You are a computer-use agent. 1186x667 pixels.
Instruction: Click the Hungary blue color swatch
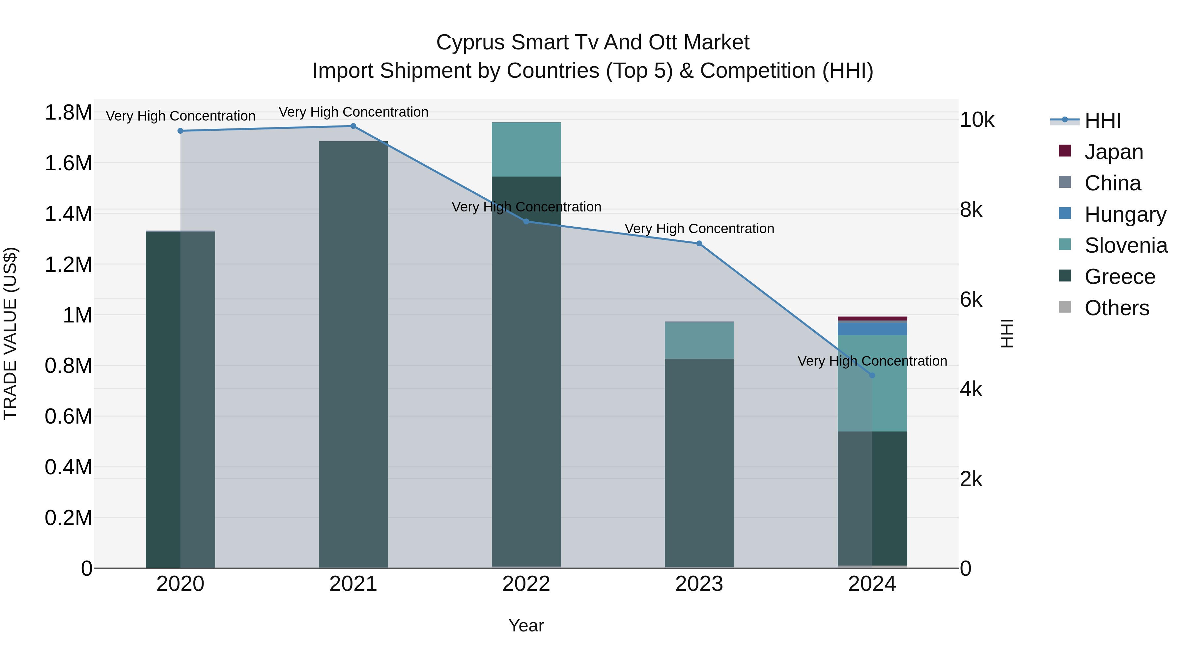[1065, 213]
